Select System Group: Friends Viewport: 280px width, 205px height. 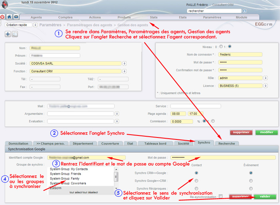coord(65,174)
